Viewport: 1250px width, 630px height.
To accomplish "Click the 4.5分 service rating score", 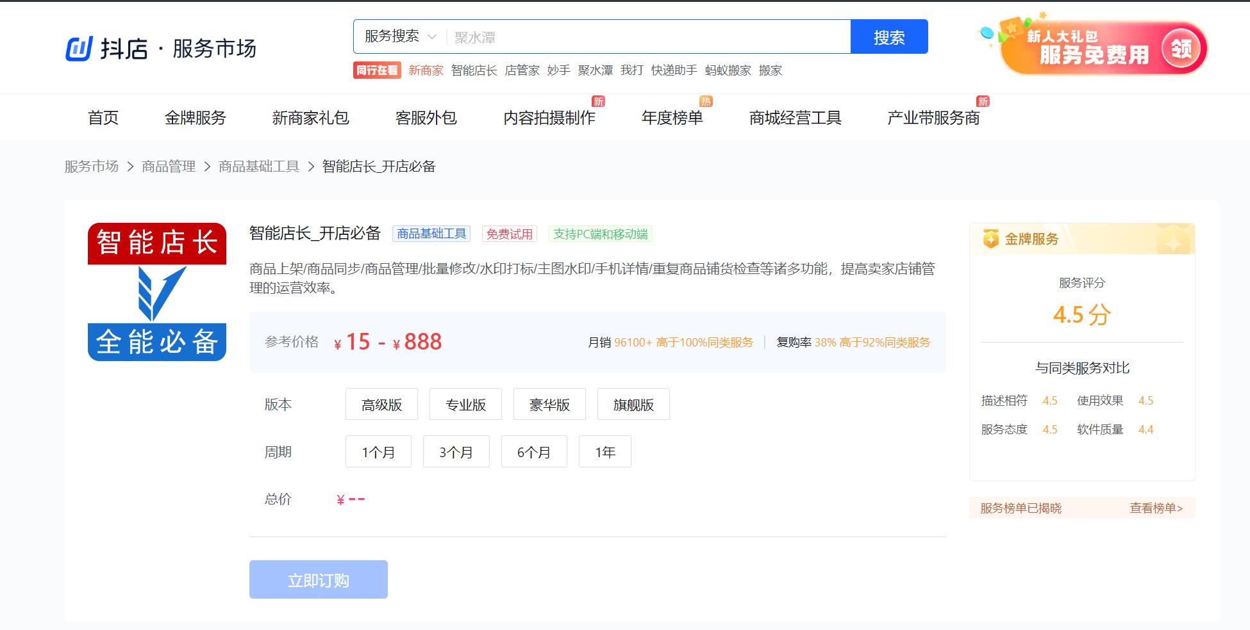I will tap(1082, 314).
